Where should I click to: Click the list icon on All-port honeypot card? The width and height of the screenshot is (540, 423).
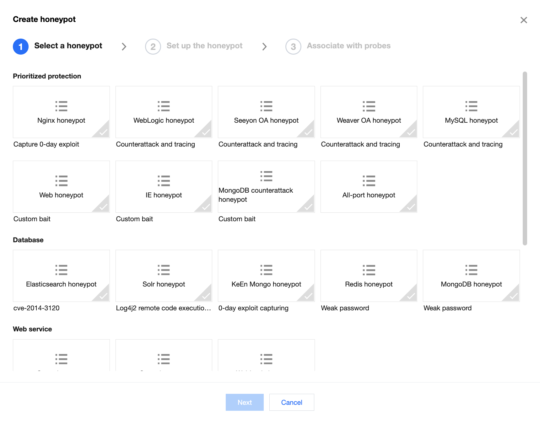369,181
